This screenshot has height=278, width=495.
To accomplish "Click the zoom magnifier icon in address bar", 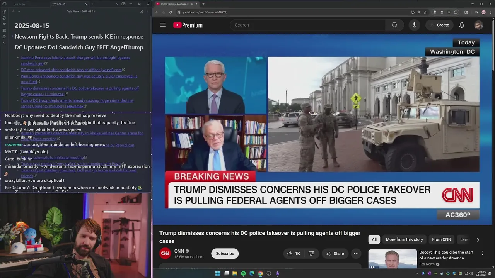I will click(x=419, y=12).
